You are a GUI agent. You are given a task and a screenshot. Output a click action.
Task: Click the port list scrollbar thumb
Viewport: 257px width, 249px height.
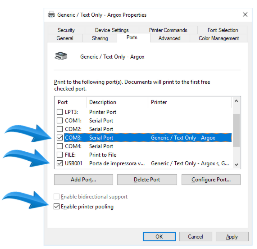236,130
